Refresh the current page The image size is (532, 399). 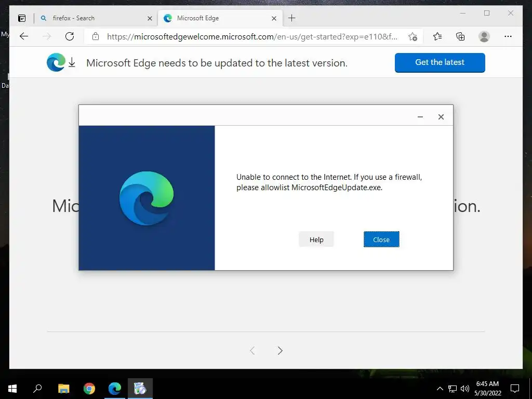click(70, 36)
